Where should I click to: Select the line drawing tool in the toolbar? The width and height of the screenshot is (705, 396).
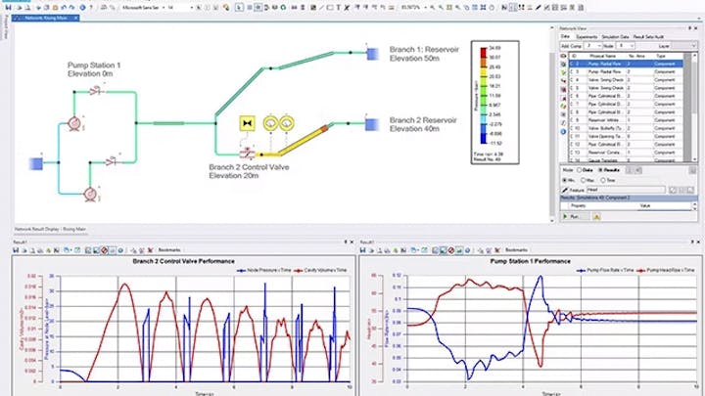click(x=321, y=8)
